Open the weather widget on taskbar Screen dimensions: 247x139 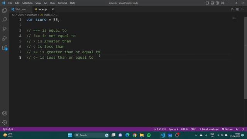(8, 135)
